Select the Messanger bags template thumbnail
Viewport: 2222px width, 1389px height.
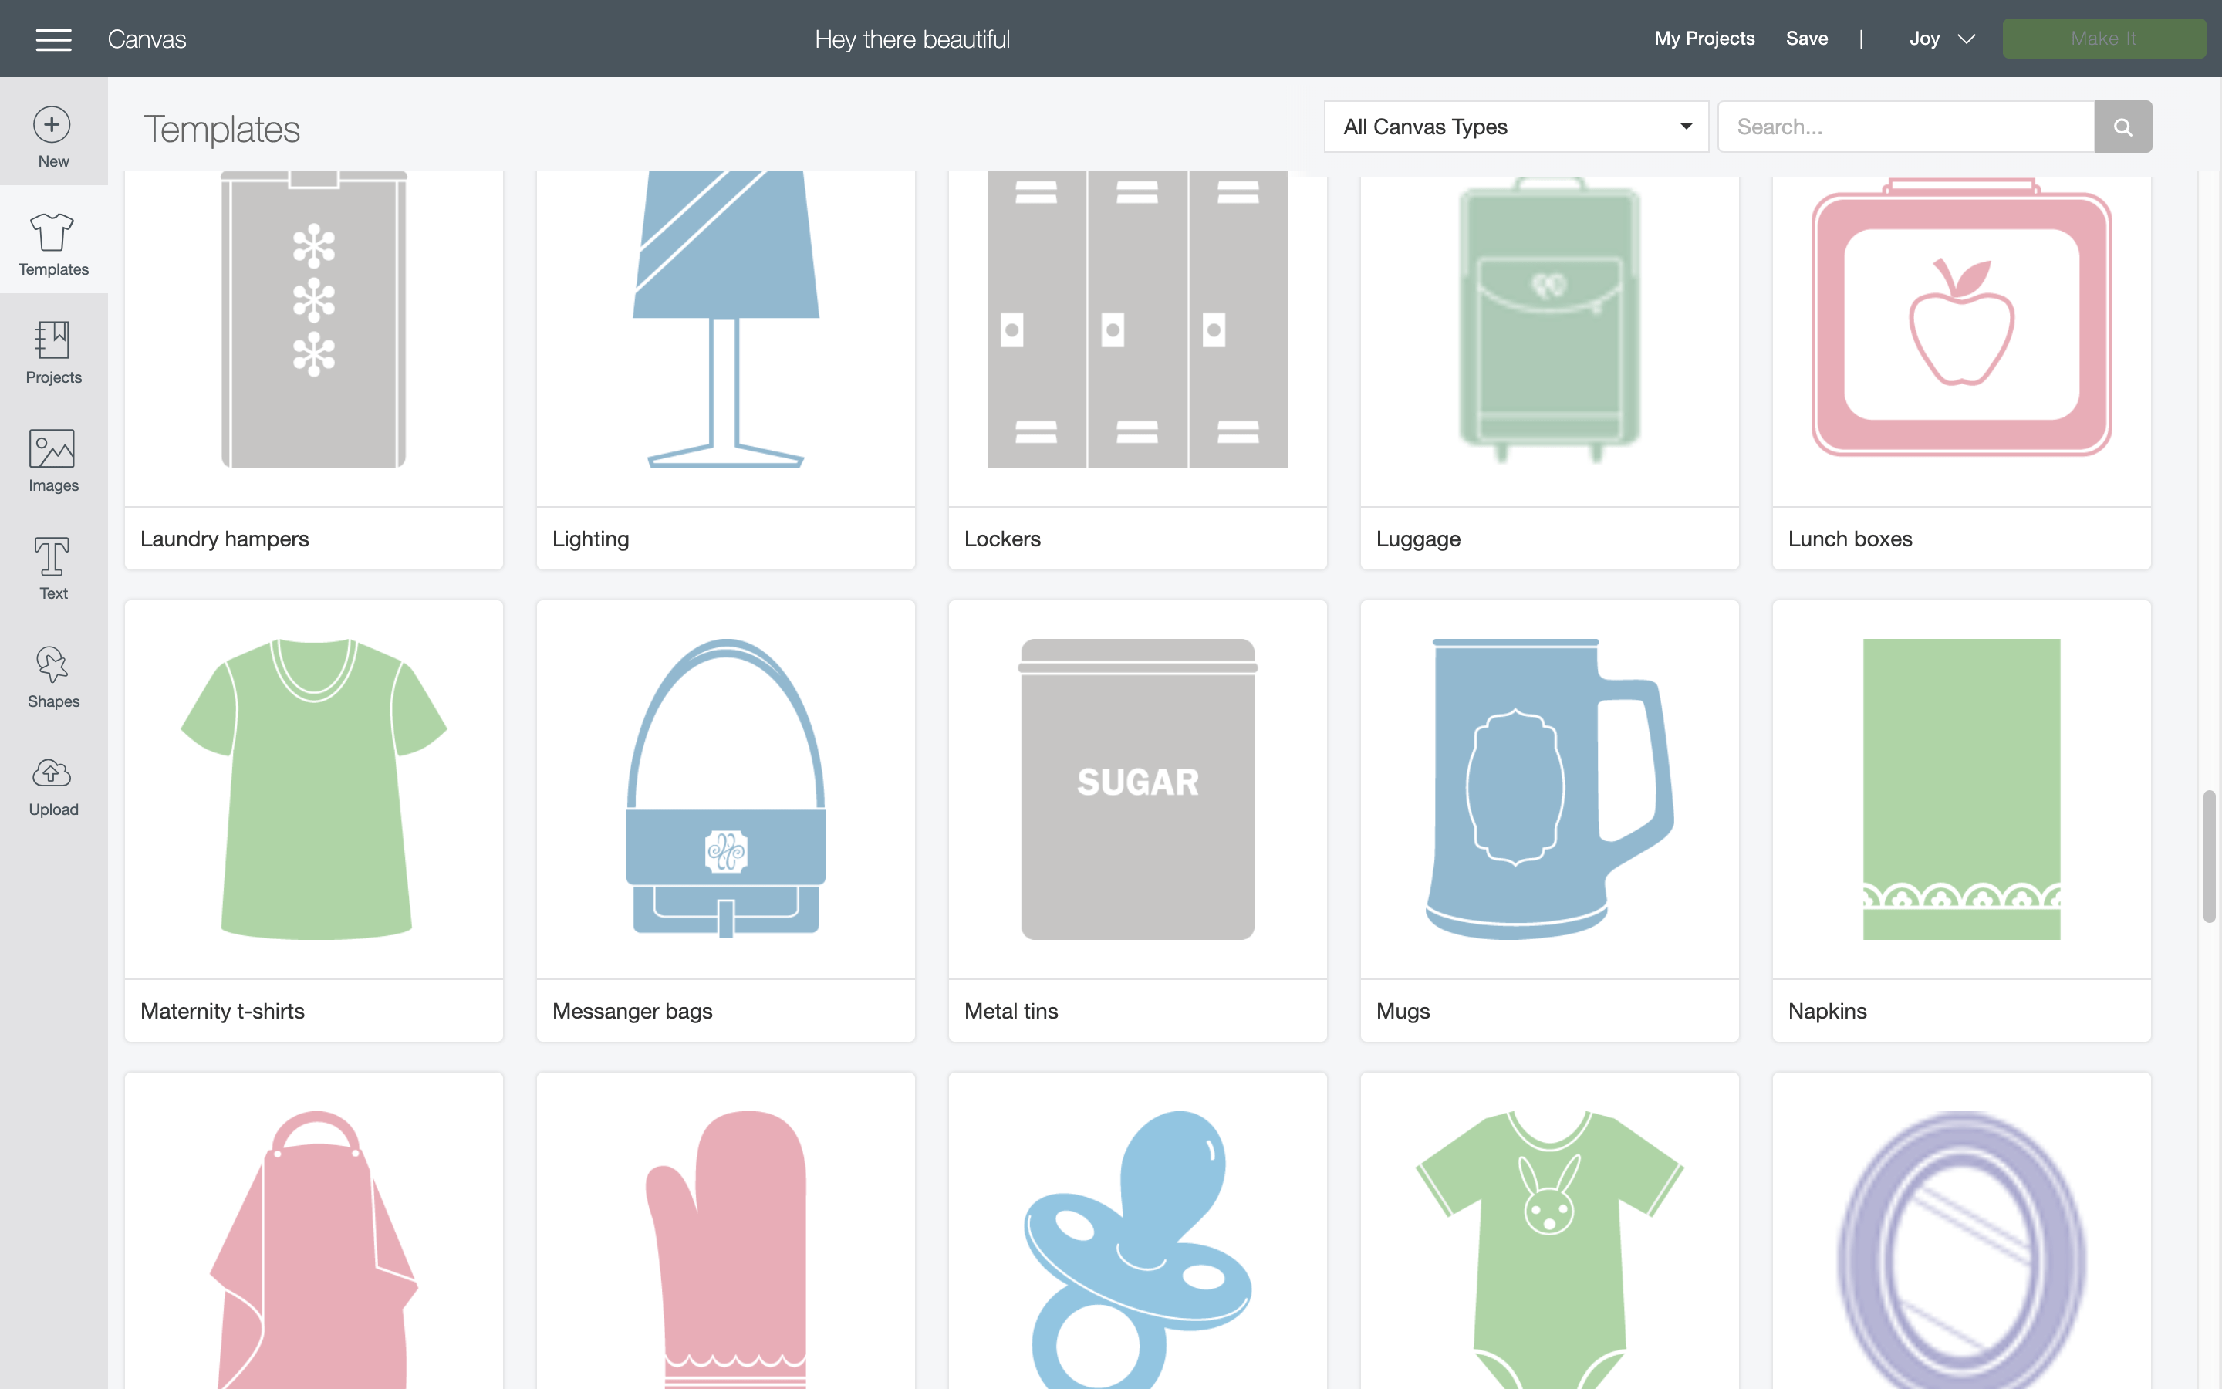[725, 789]
